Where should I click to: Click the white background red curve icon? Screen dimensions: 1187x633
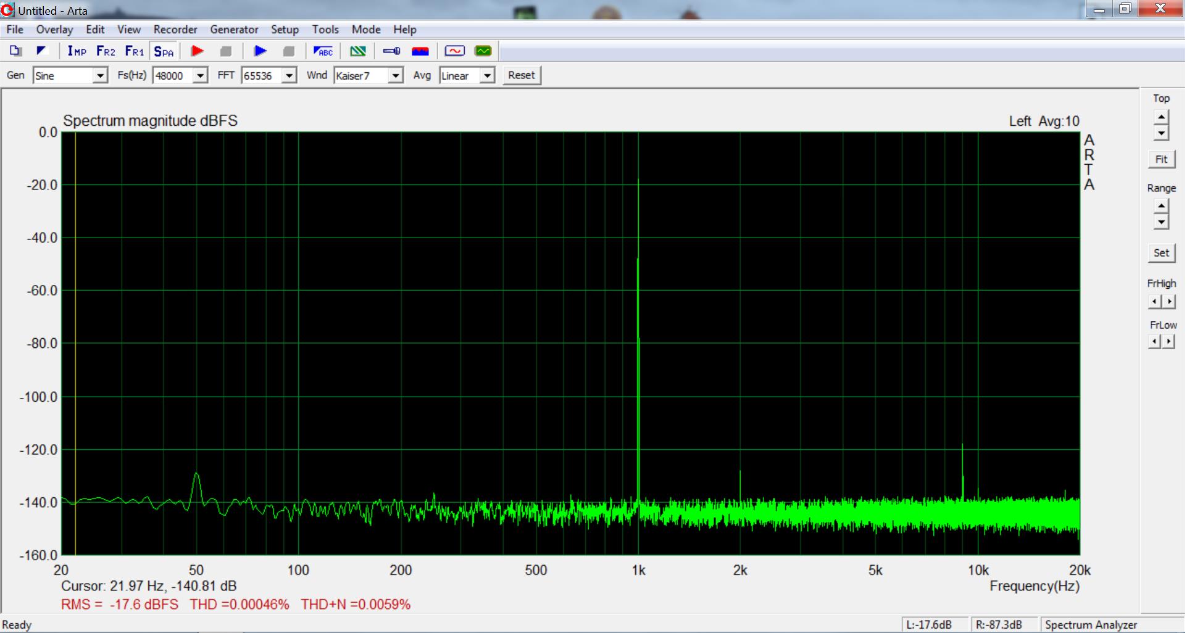[x=454, y=51]
